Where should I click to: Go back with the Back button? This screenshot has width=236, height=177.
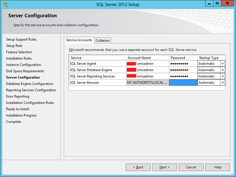138,167
